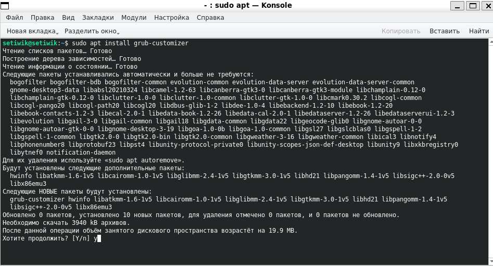The width and height of the screenshot is (493, 266).
Task: Open the Закладки menu
Action: click(98, 18)
